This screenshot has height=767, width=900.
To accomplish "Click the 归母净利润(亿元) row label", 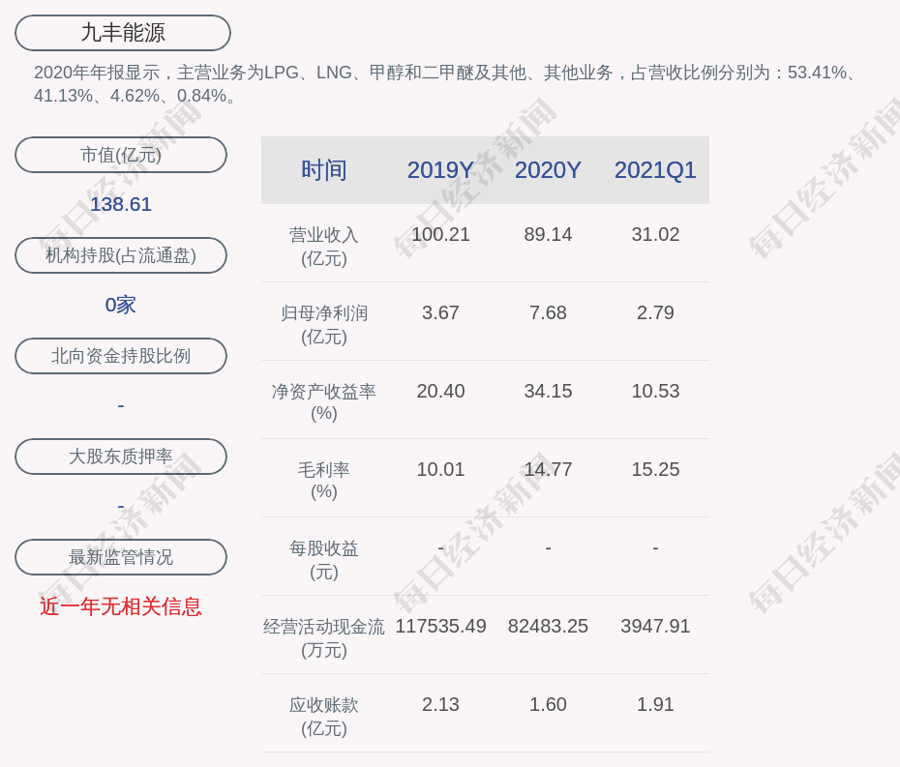I will pyautogui.click(x=324, y=325).
